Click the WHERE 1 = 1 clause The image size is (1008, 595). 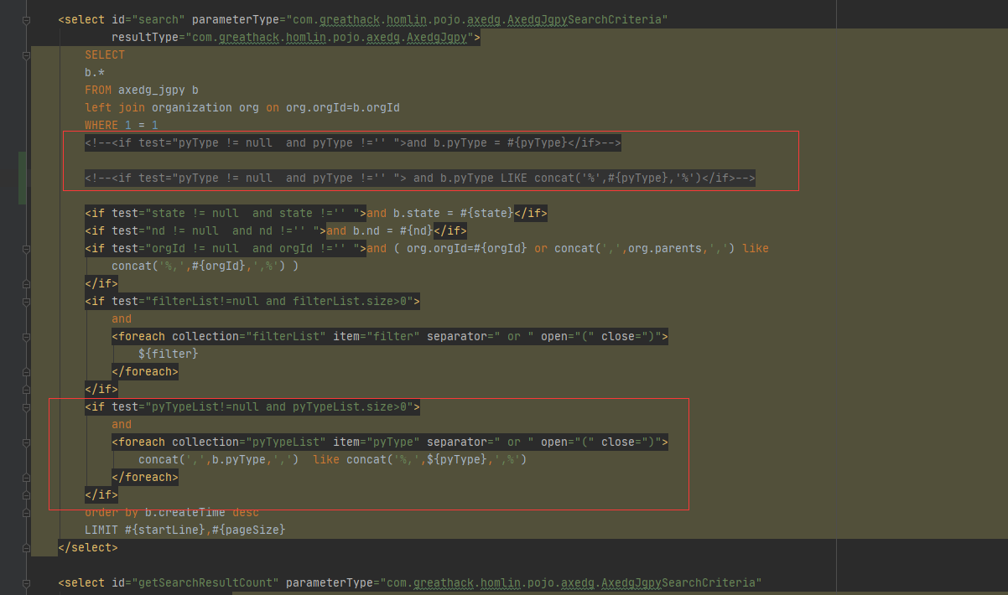(122, 125)
